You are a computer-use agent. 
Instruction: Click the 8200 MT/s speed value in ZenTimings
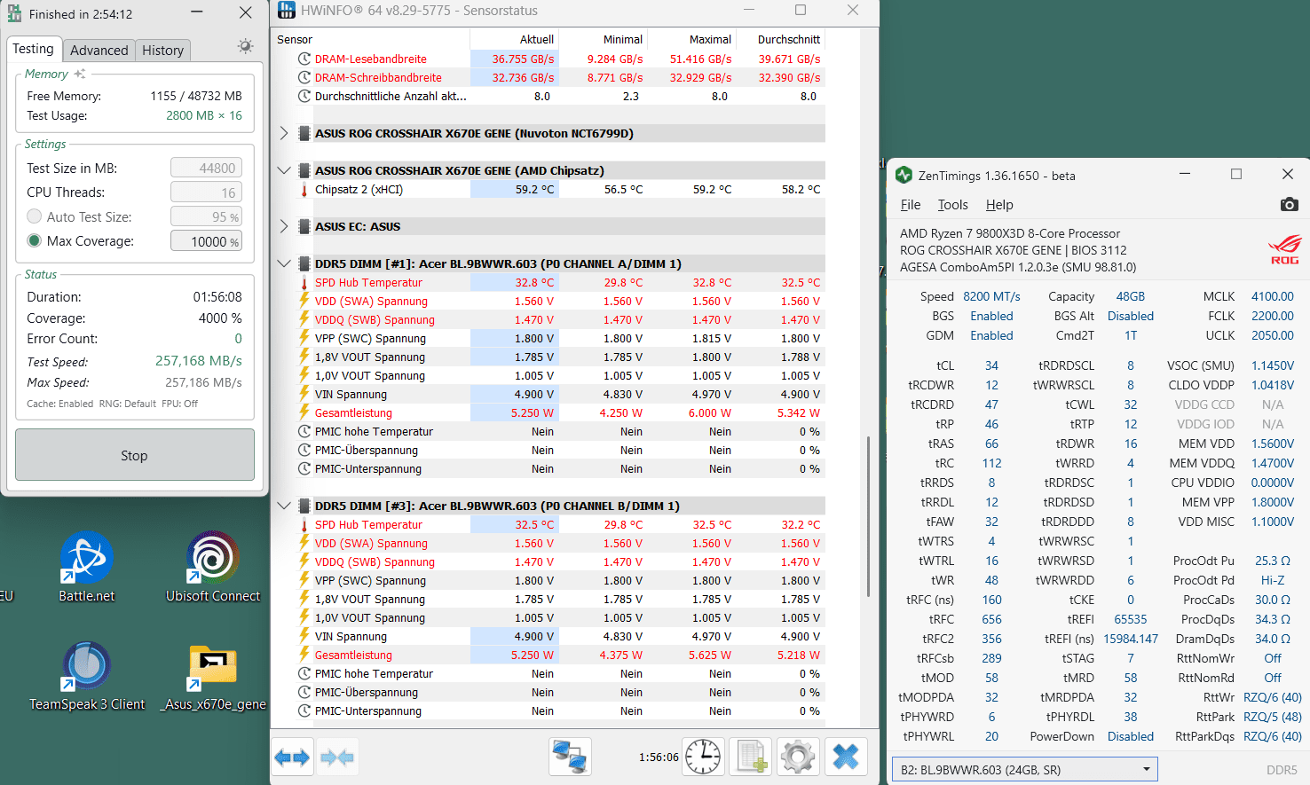click(x=991, y=296)
